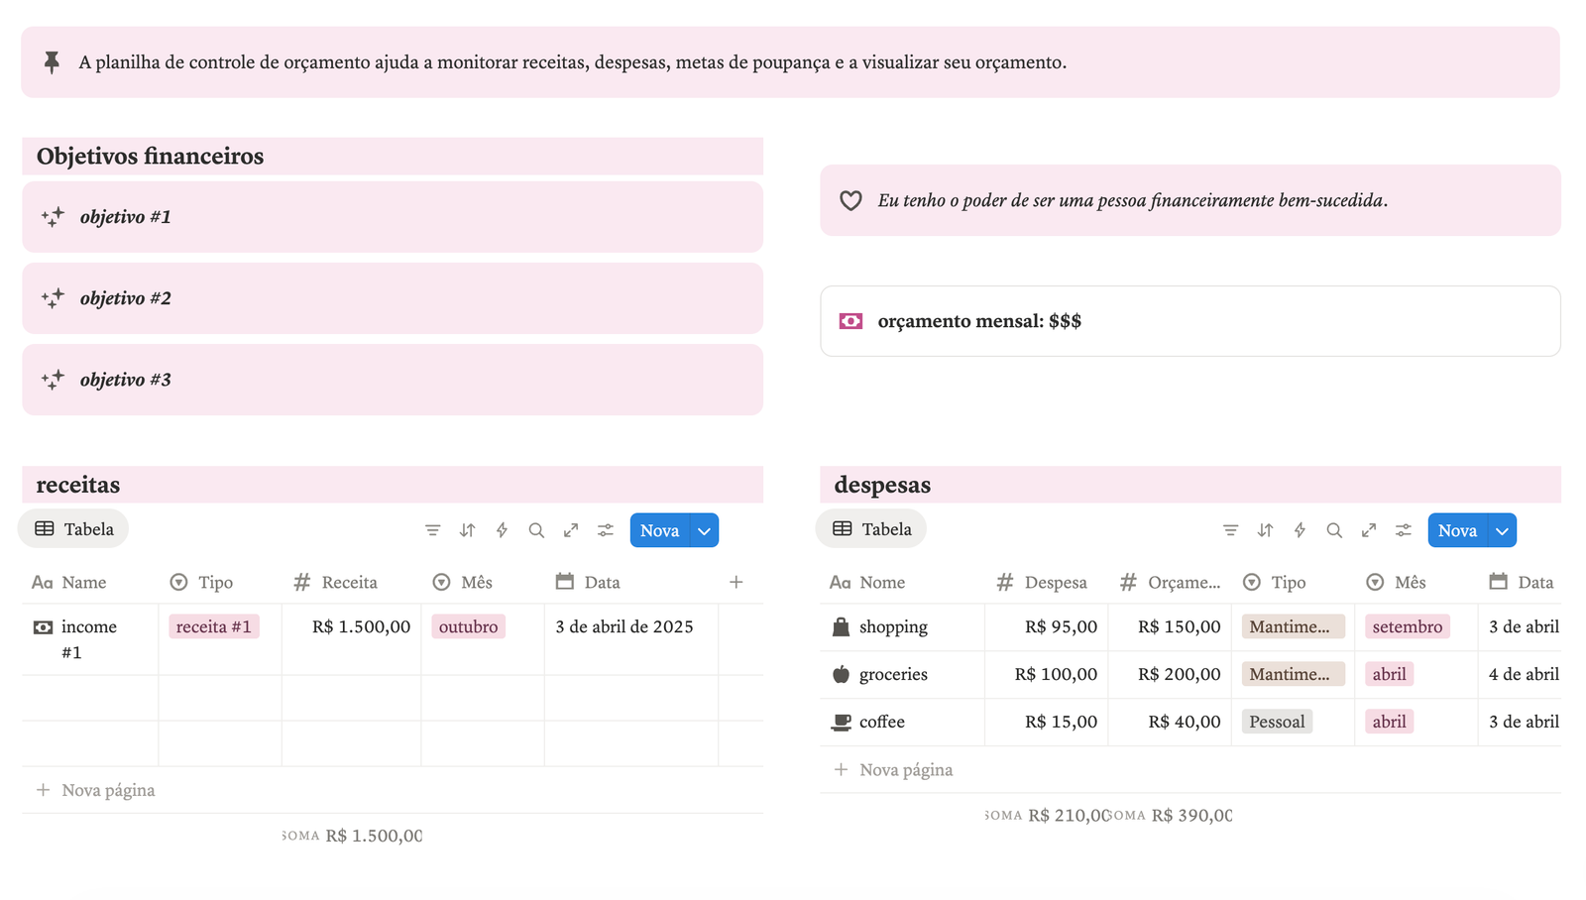The width and height of the screenshot is (1586, 900).
Task: Open view options sliders icon for despesas
Action: [1404, 530]
